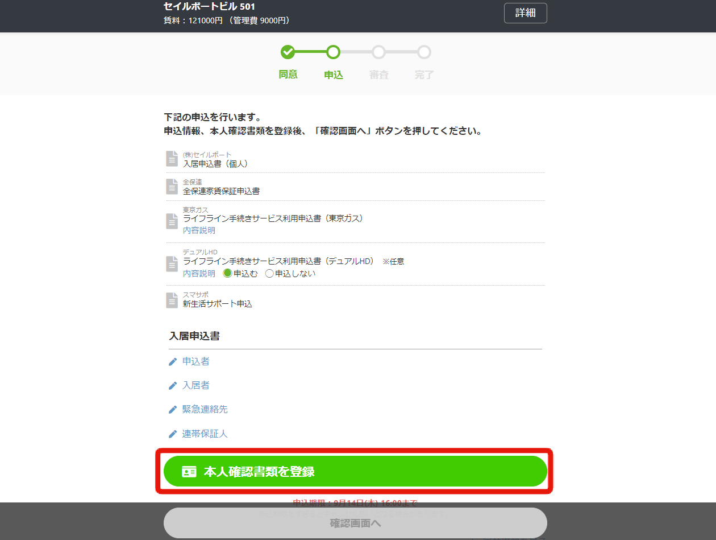Click document icon beside 東京ガス application
This screenshot has width=716, height=540.
172,221
